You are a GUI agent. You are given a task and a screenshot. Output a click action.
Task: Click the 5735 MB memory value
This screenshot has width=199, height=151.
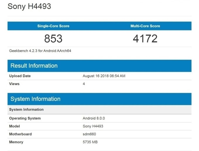pyautogui.click(x=90, y=142)
